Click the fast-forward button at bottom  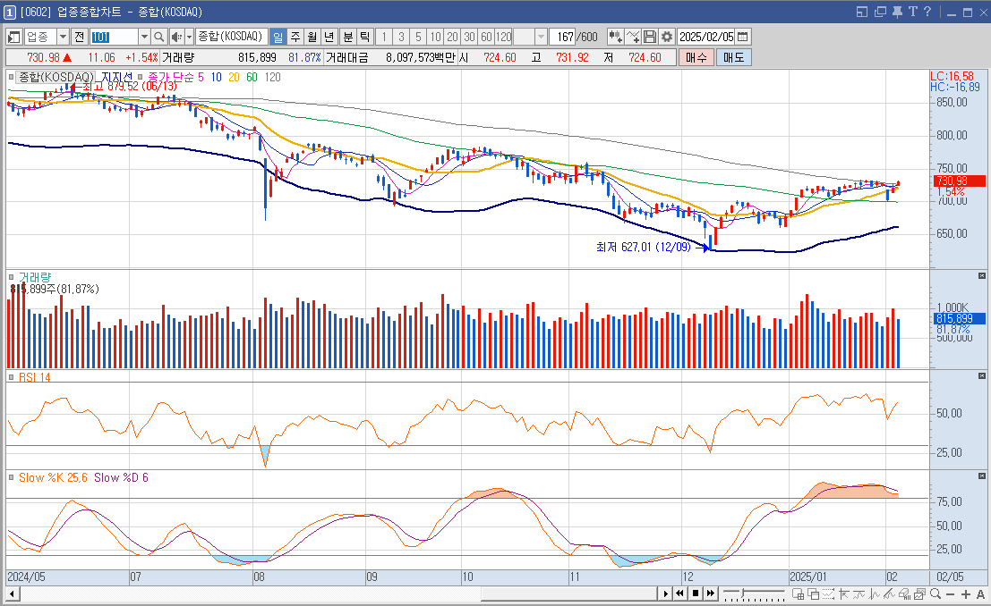coord(711,593)
